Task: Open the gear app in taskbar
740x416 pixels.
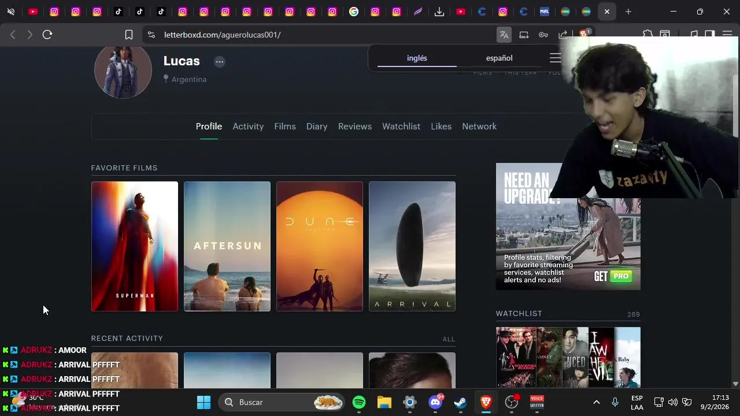Action: (x=410, y=402)
